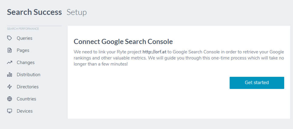Click the Pages document icon
Image resolution: width=293 pixels, height=129 pixels.
coord(9,50)
